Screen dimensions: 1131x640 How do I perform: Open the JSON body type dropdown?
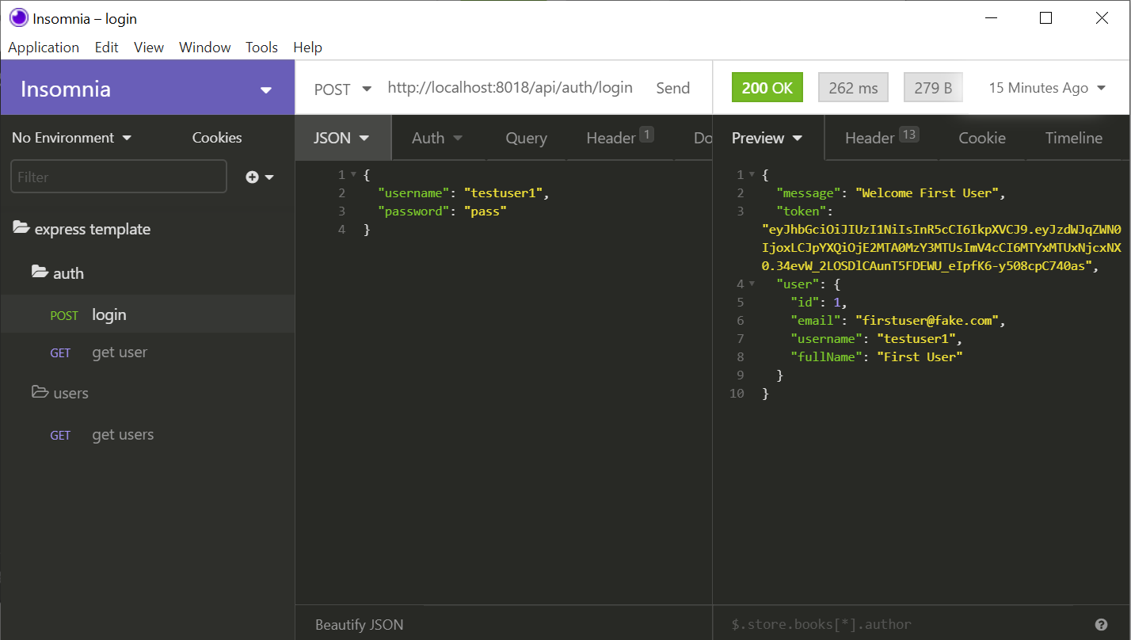pos(342,138)
